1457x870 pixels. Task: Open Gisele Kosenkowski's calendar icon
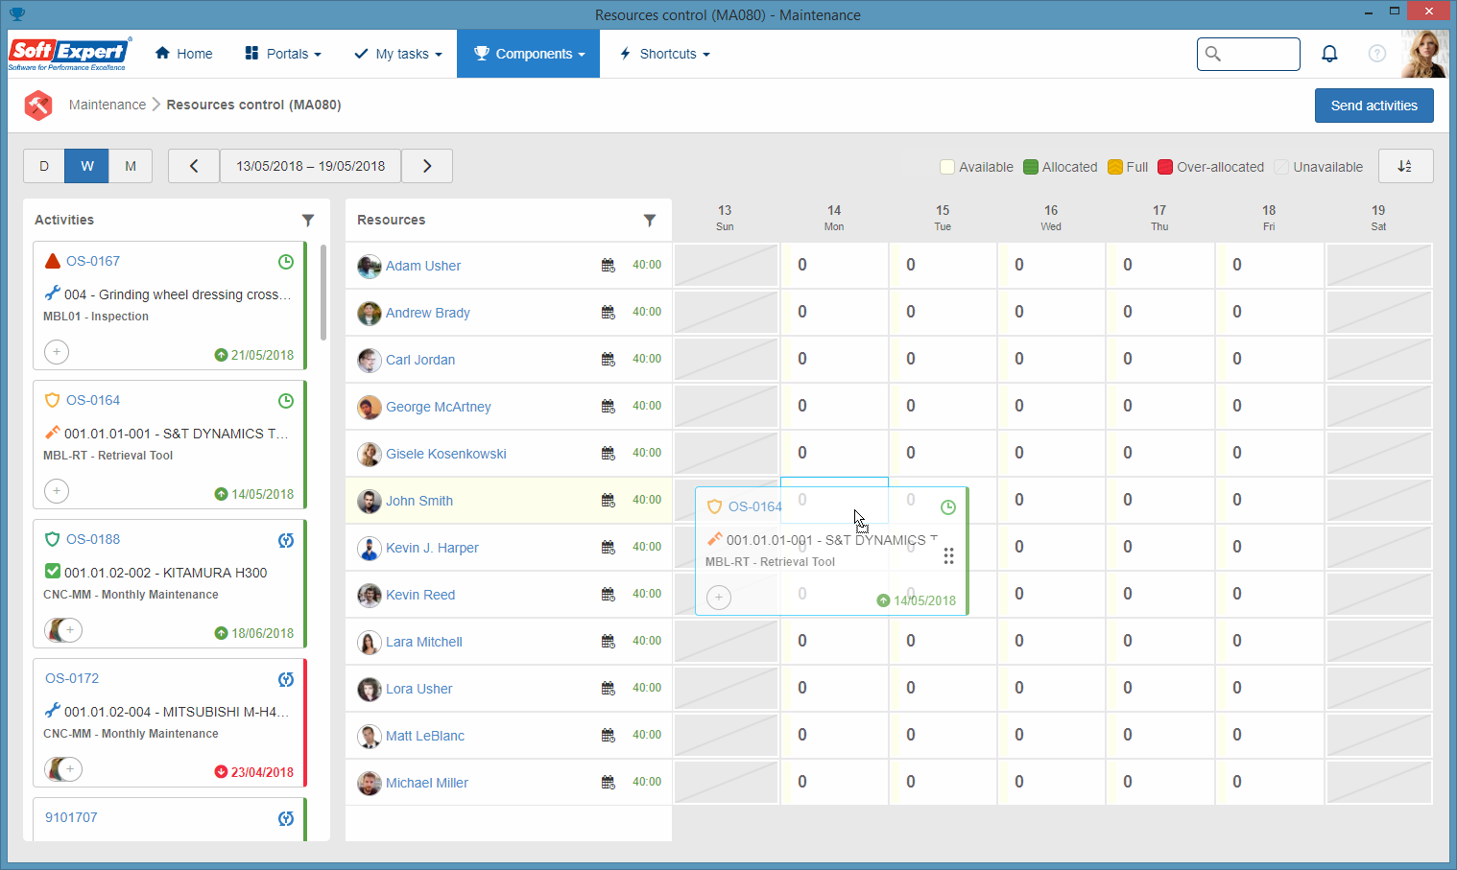(609, 453)
